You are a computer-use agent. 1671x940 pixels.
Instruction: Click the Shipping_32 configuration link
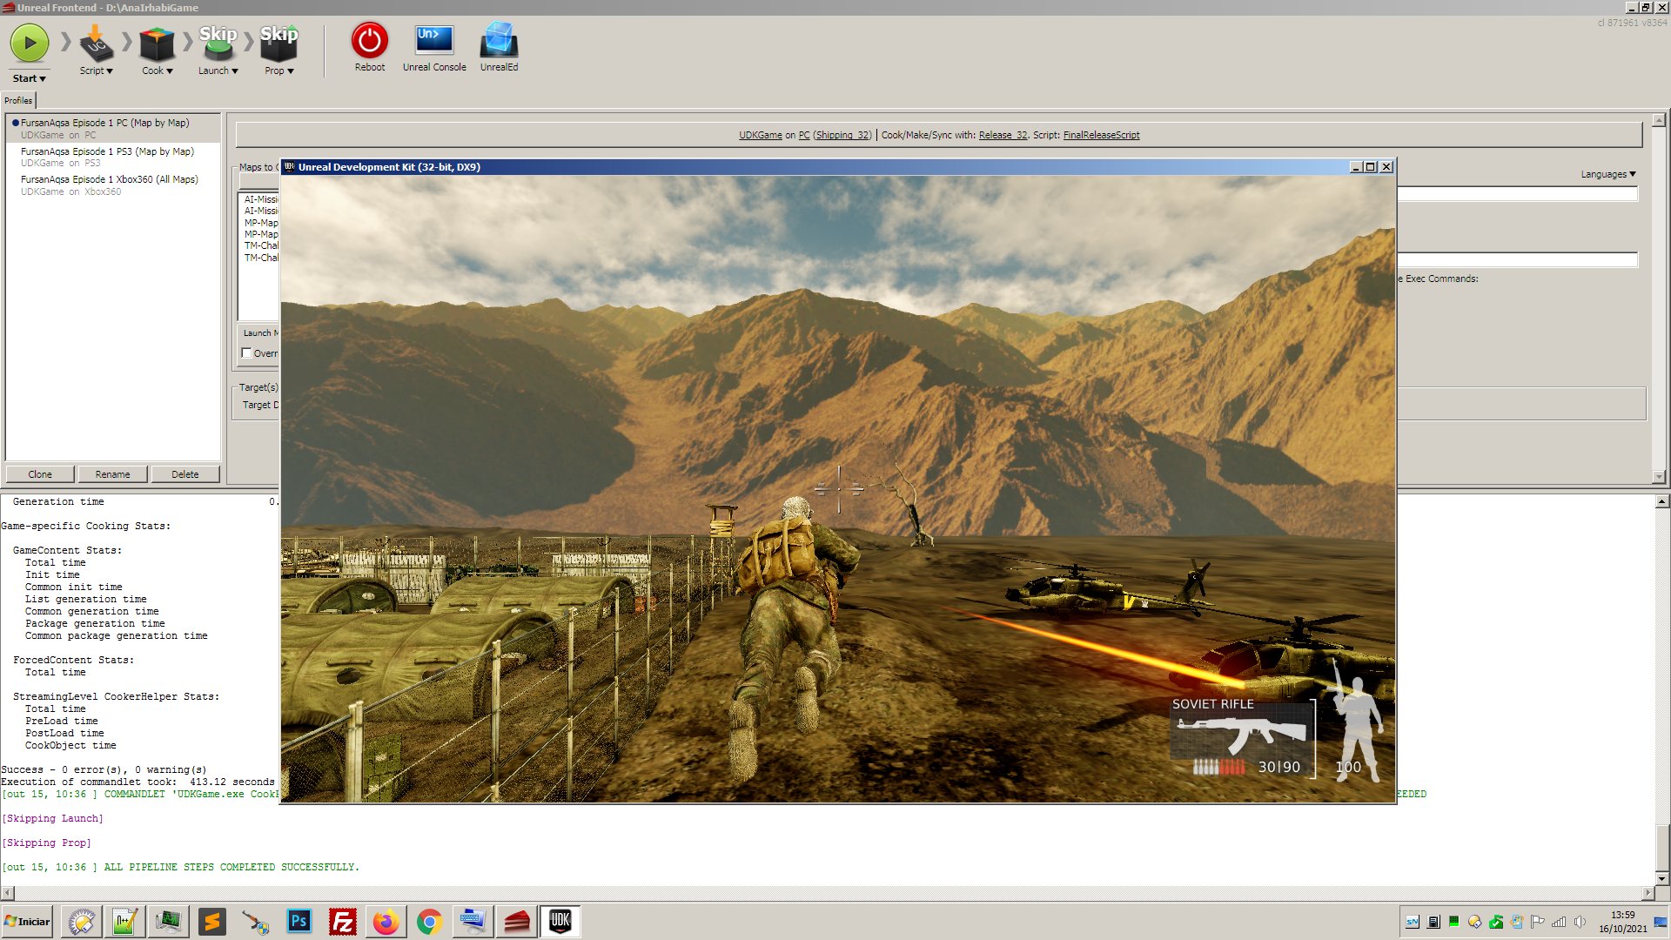click(x=842, y=135)
